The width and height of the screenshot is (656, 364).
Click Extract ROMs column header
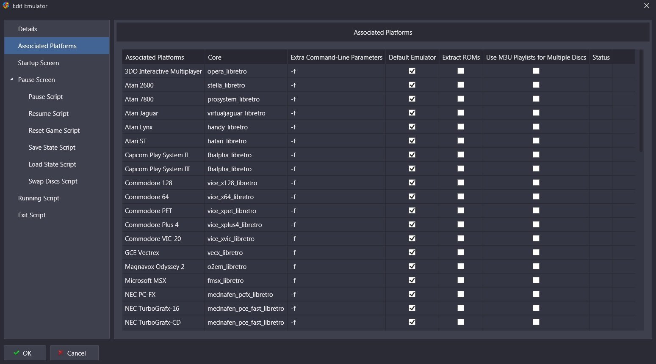click(461, 57)
